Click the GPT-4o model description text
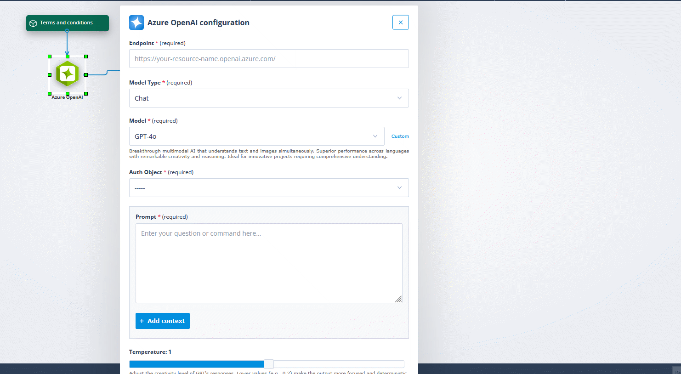Image resolution: width=681 pixels, height=374 pixels. tap(269, 154)
